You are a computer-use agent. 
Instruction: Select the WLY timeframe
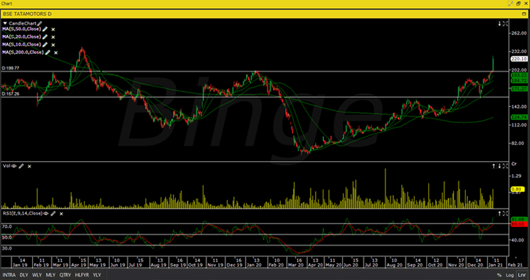(37, 275)
